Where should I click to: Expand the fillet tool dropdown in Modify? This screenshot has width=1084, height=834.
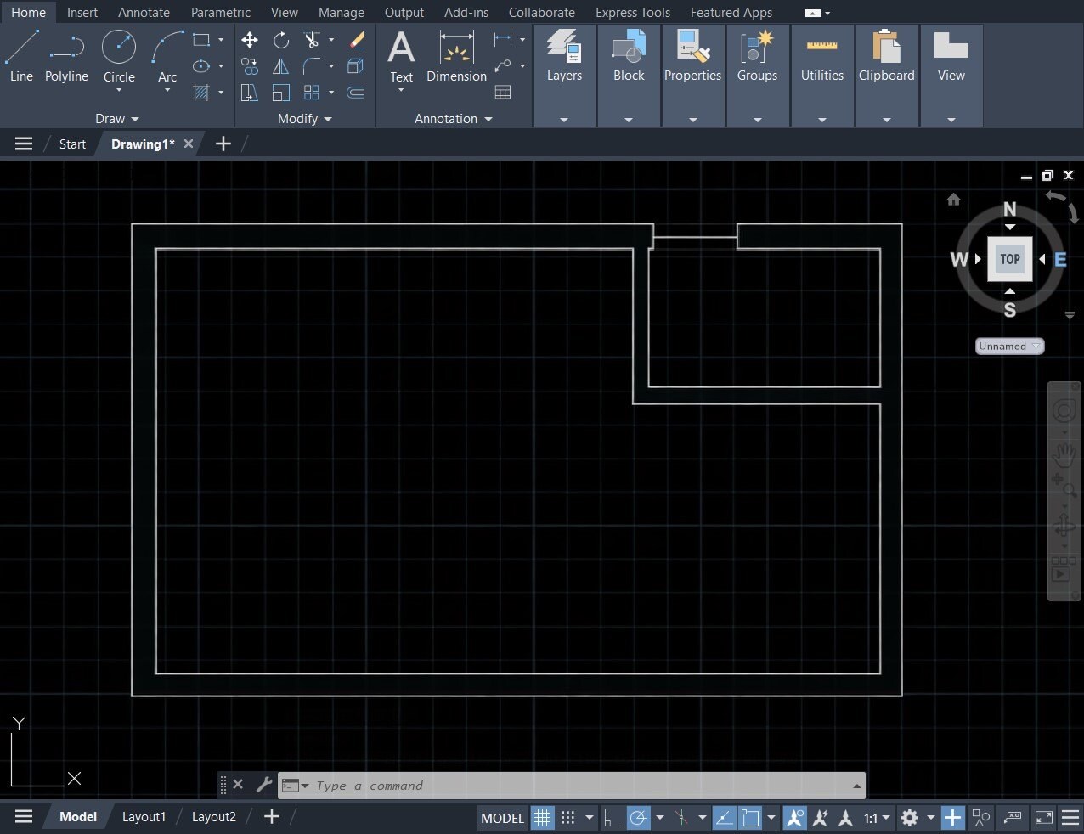330,66
